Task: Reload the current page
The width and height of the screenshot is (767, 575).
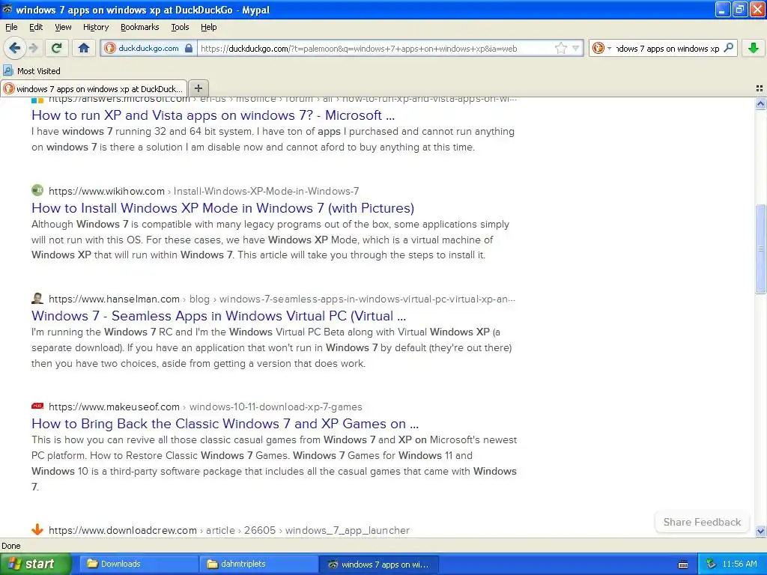Action: tap(57, 48)
